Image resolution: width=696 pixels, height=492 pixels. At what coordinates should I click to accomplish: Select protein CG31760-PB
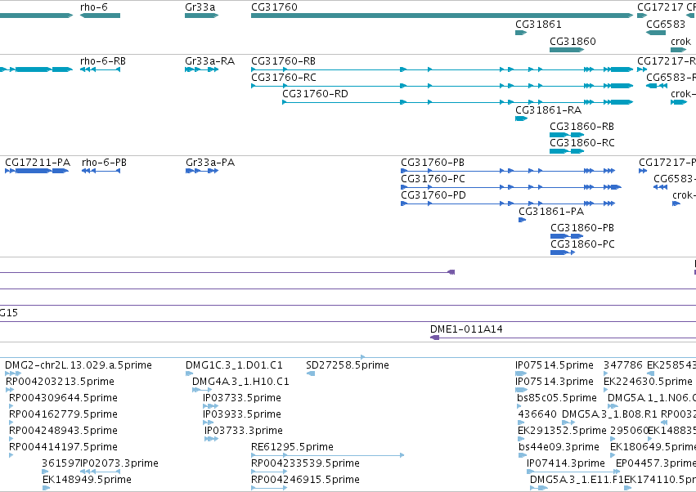pos(508,171)
